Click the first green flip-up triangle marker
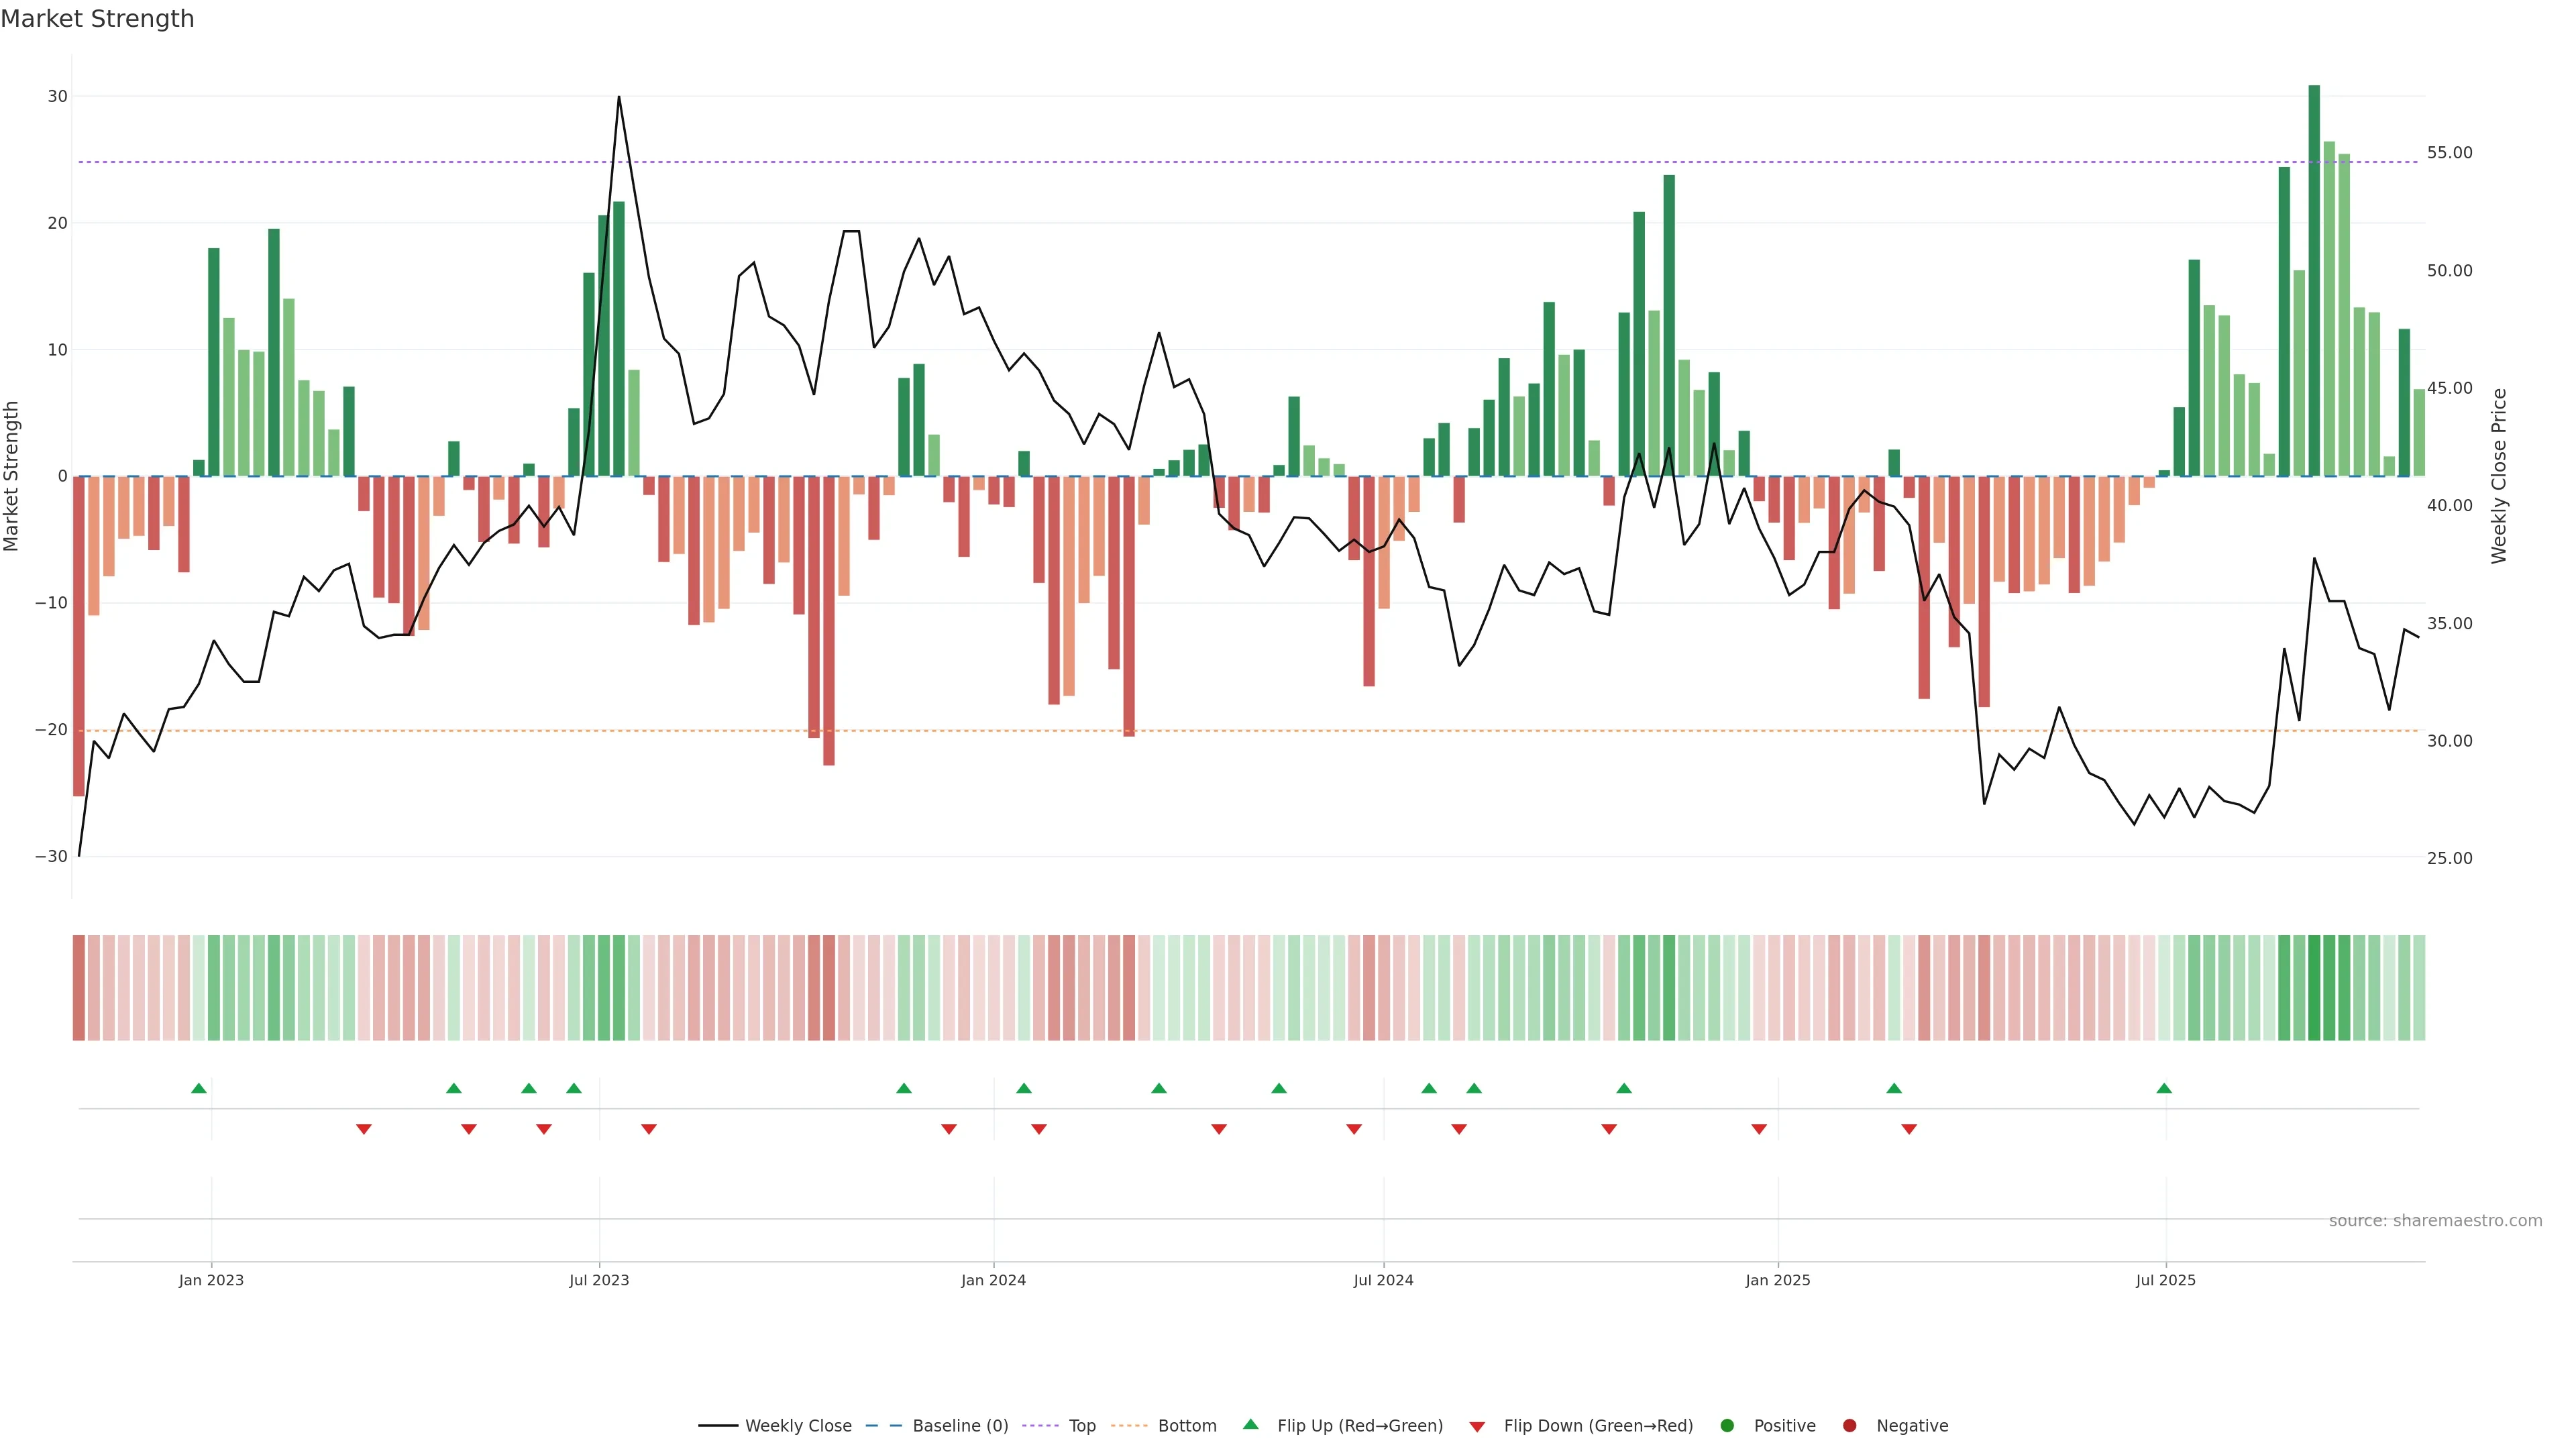The image size is (2576, 1449). click(x=199, y=1088)
